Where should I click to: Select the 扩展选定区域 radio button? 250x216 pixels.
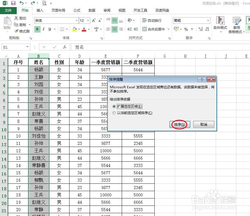(114, 106)
